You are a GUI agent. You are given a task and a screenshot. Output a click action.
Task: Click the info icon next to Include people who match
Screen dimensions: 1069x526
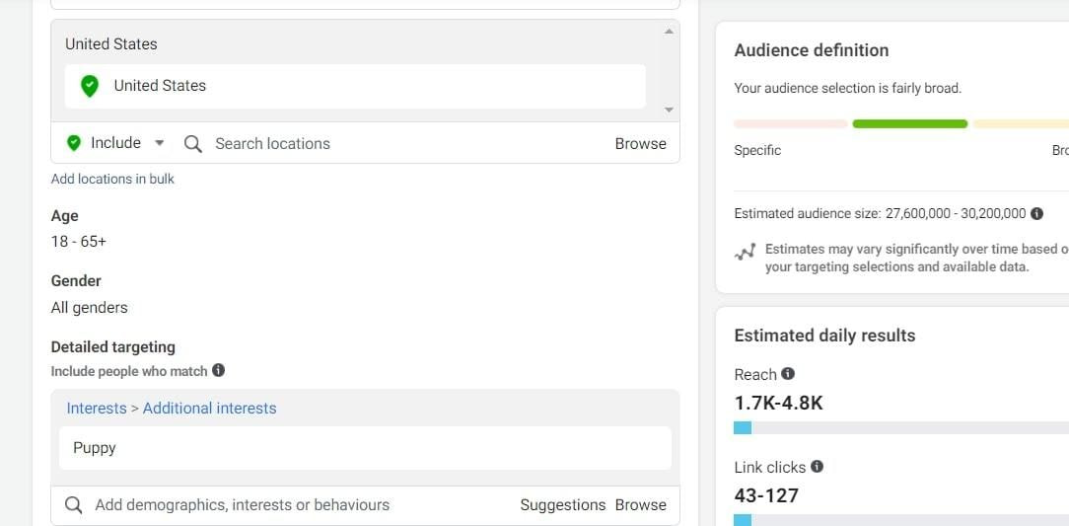(218, 370)
